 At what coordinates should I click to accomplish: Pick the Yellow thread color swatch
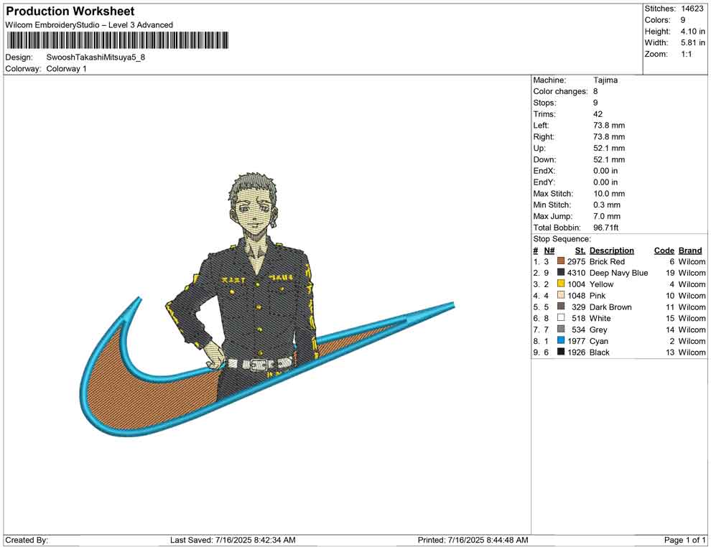(561, 284)
